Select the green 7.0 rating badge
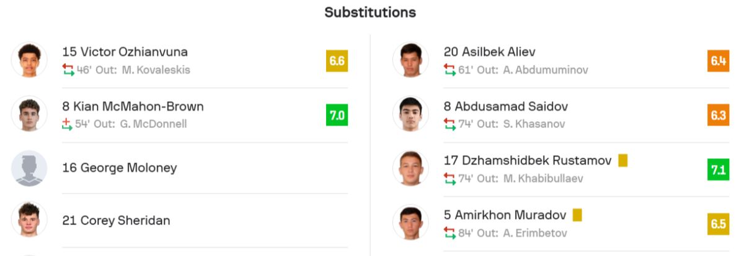This screenshot has width=744, height=256. point(337,115)
